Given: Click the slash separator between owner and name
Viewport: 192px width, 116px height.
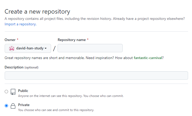Looking at the screenshot, I should pyautogui.click(x=54, y=48).
